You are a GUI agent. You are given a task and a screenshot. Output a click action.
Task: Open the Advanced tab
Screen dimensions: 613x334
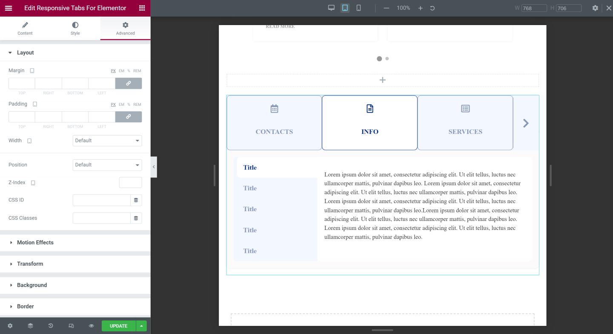126,28
